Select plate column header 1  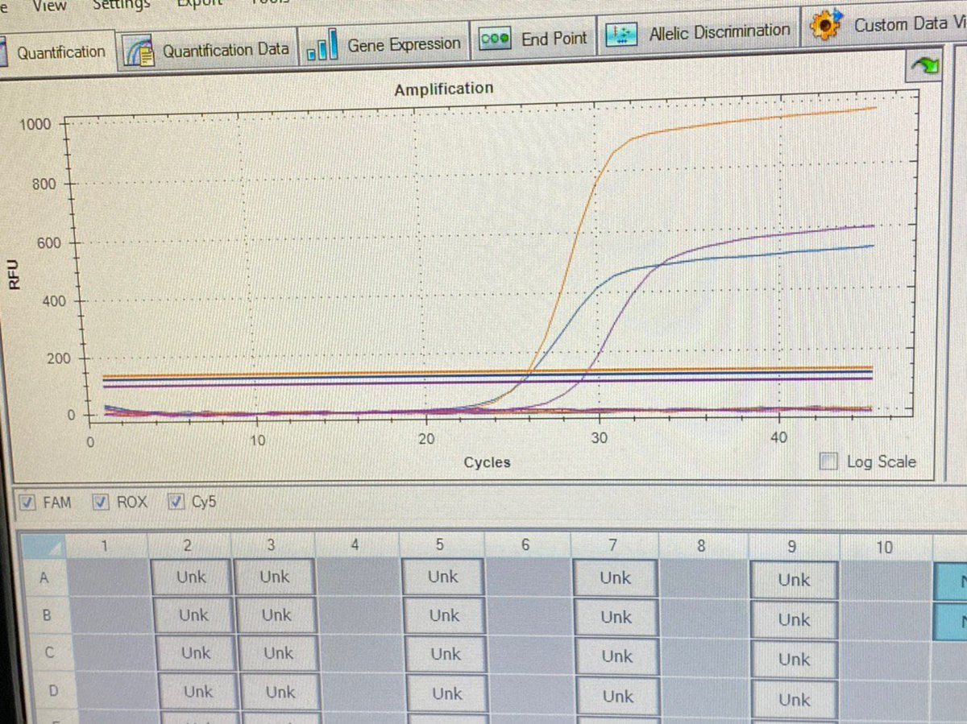click(105, 545)
